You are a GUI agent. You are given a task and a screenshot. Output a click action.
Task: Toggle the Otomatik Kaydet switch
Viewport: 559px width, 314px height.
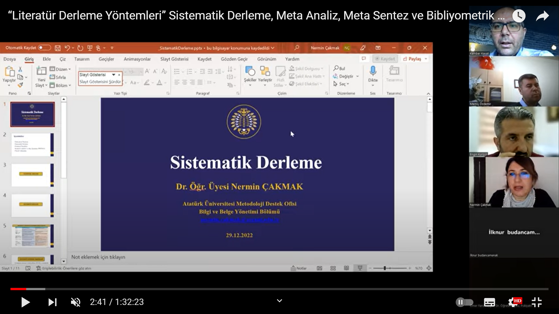44,48
